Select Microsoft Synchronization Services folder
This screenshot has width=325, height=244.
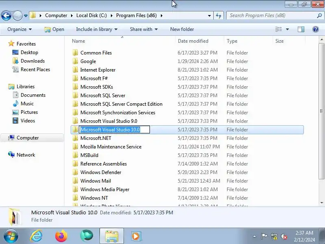(x=118, y=113)
